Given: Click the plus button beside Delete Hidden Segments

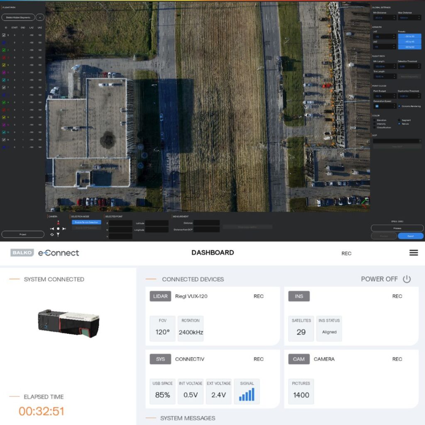Looking at the screenshot, I should (x=40, y=17).
